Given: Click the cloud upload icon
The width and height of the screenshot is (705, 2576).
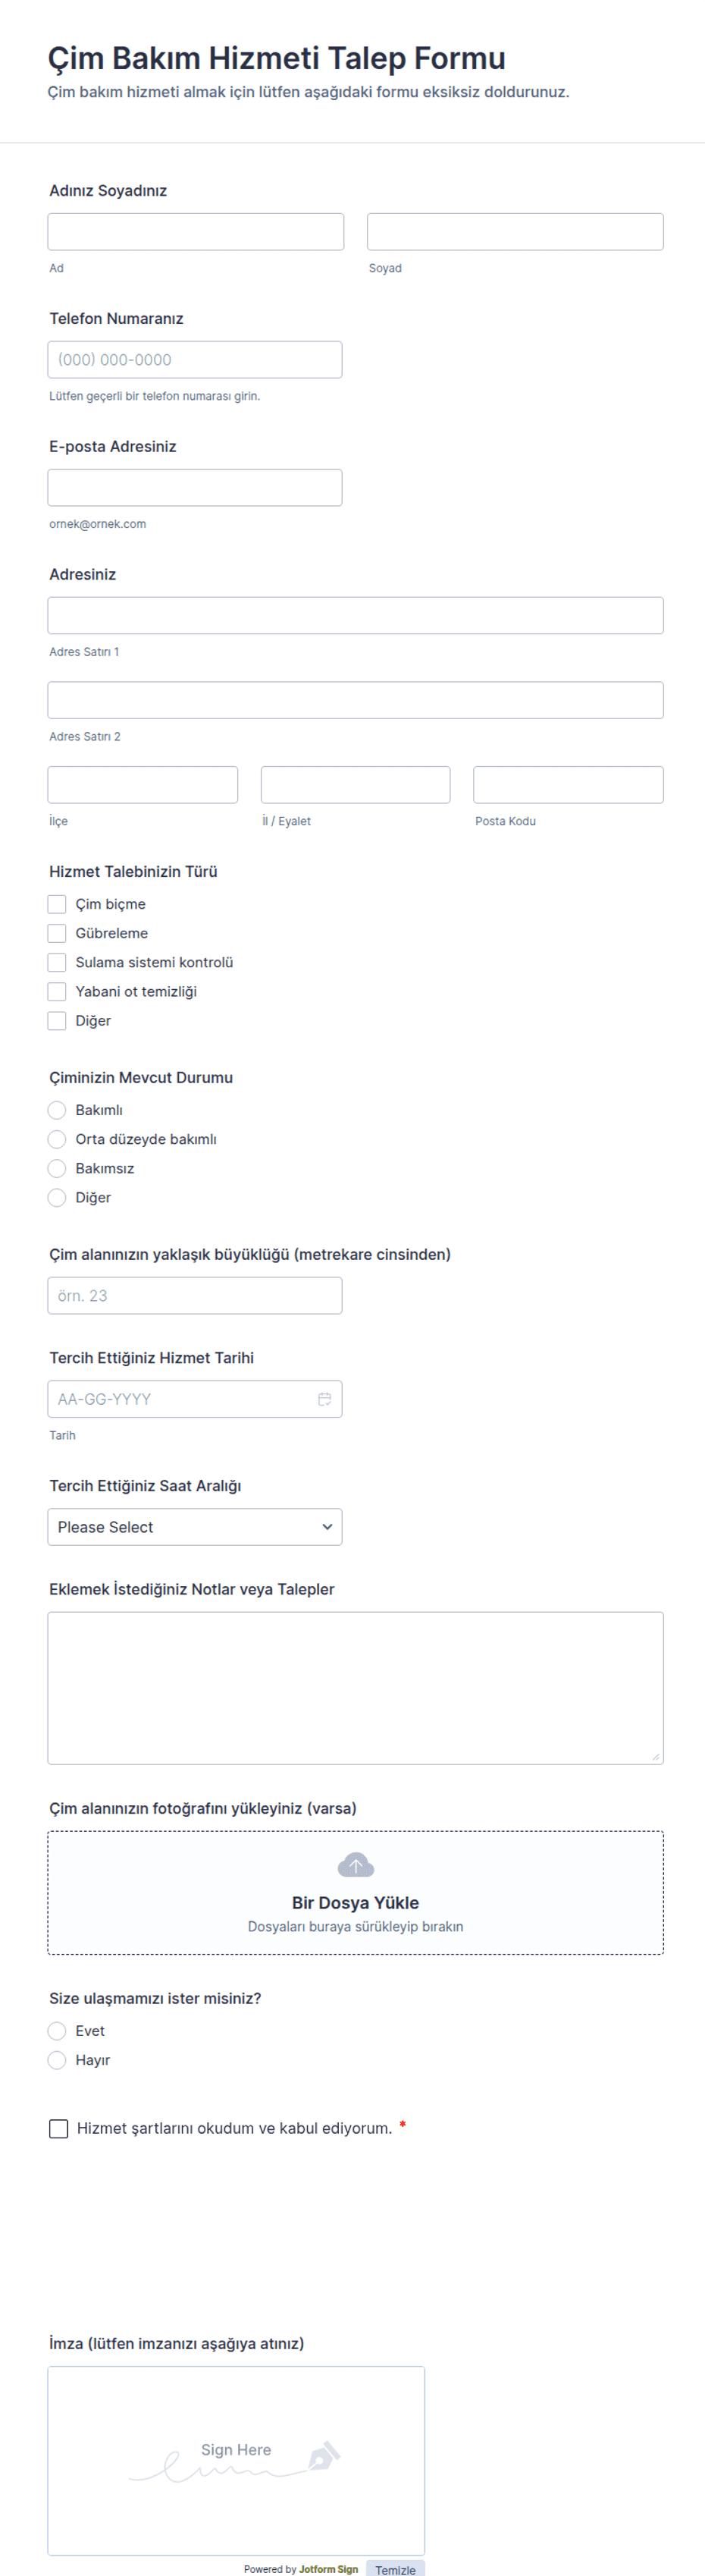Looking at the screenshot, I should click(x=355, y=1865).
